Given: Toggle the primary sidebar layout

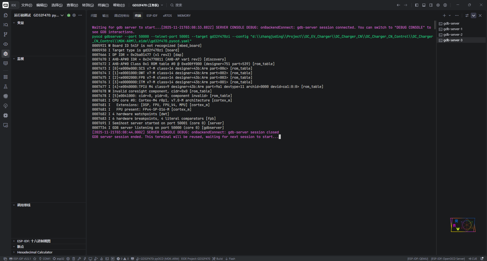Looking at the screenshot, I should point(416,5).
